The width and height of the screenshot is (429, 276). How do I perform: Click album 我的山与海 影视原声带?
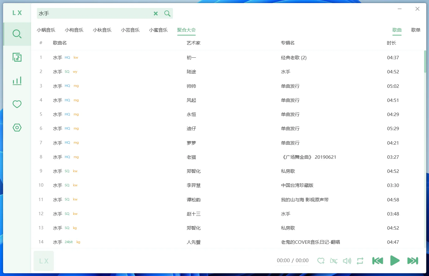tap(305, 200)
